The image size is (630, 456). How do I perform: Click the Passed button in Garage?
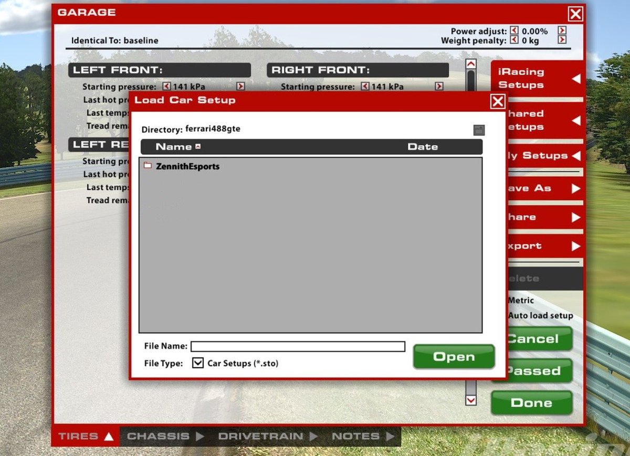[x=539, y=371]
